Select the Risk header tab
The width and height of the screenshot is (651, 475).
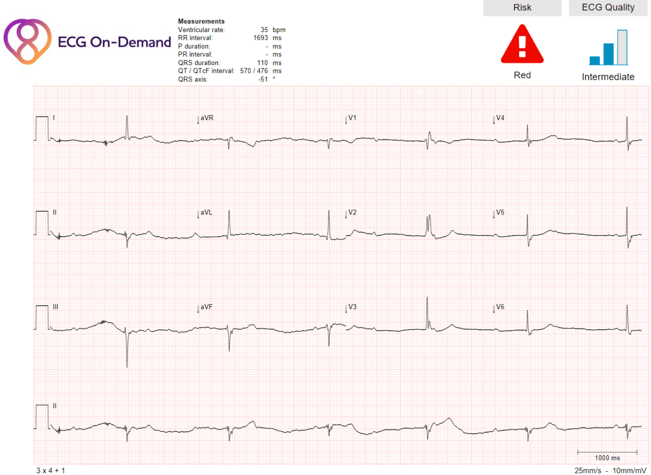pos(522,8)
